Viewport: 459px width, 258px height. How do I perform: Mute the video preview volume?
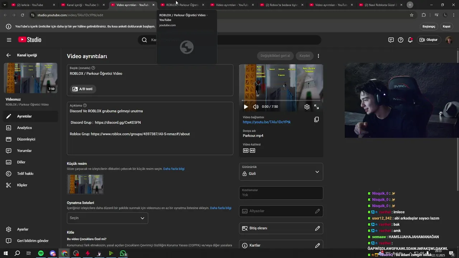pos(256,107)
